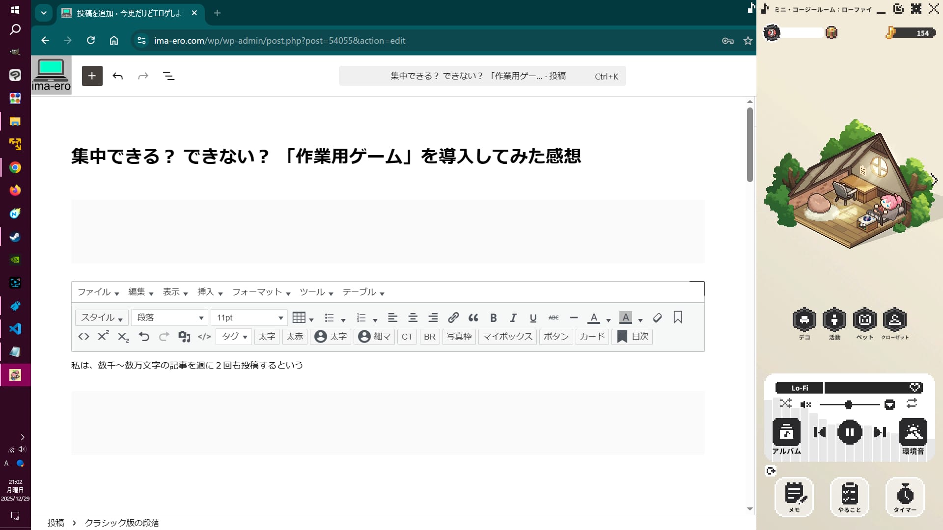Toggle repeat mode in music player
Viewport: 943px width, 530px height.
coord(912,403)
